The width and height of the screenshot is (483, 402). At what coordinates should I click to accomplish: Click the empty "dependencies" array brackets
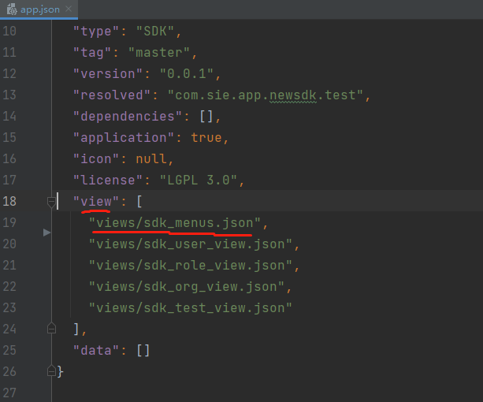[x=205, y=117]
